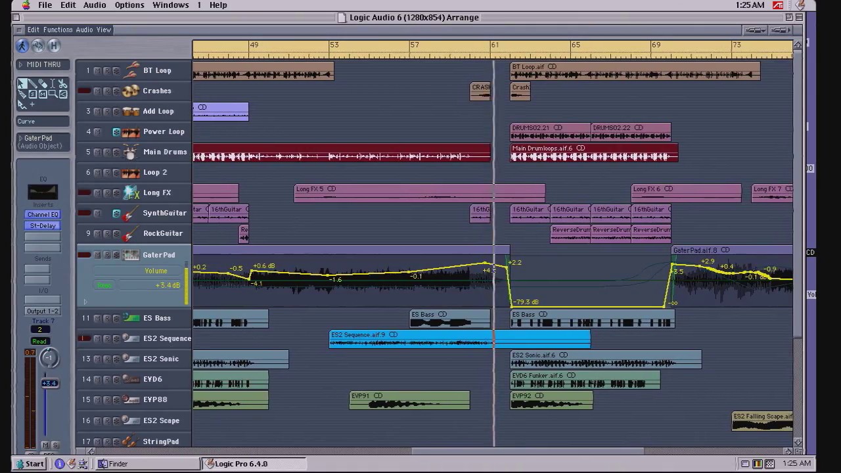Select the Text cursor tool

pos(53,83)
